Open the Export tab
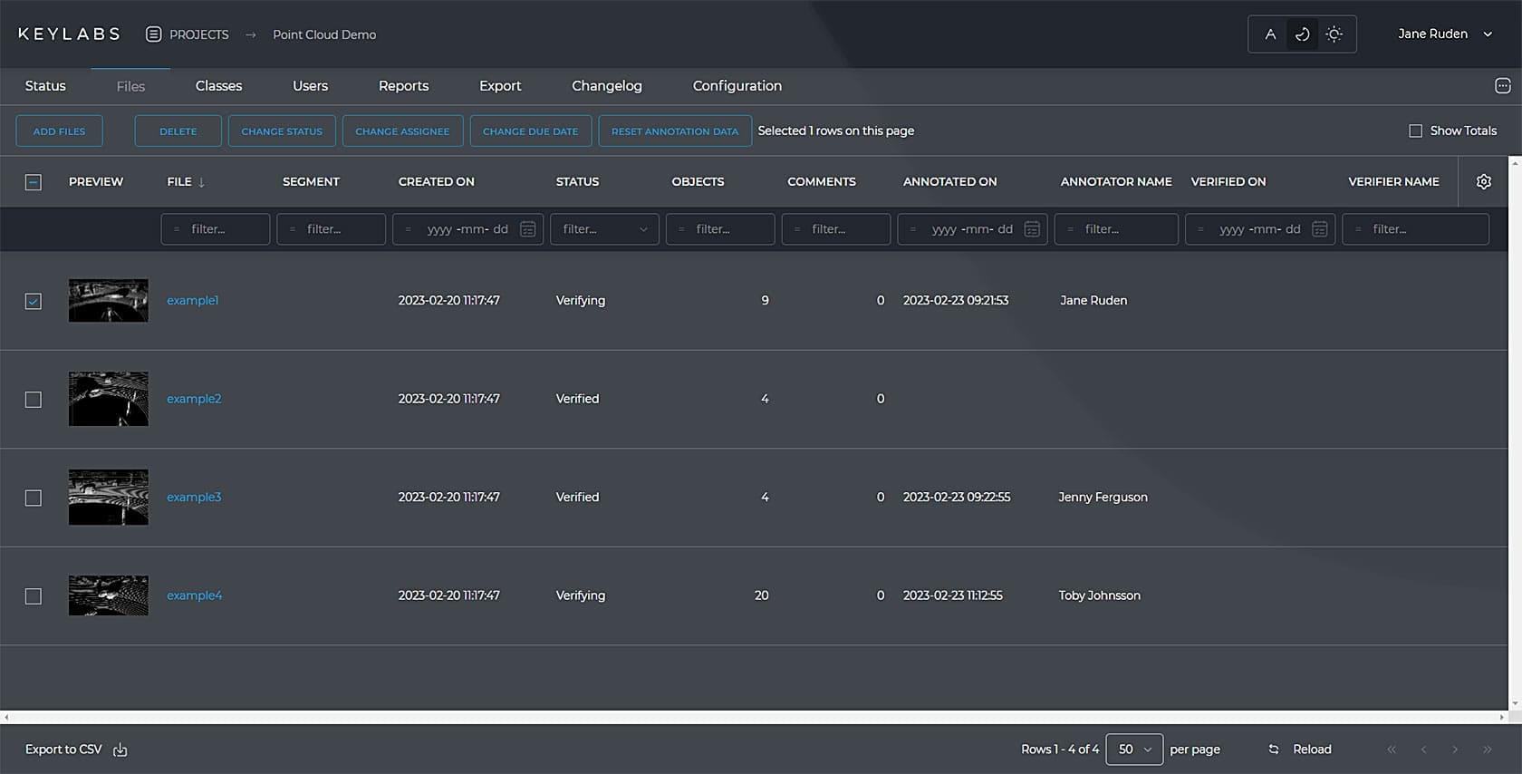 pos(500,86)
